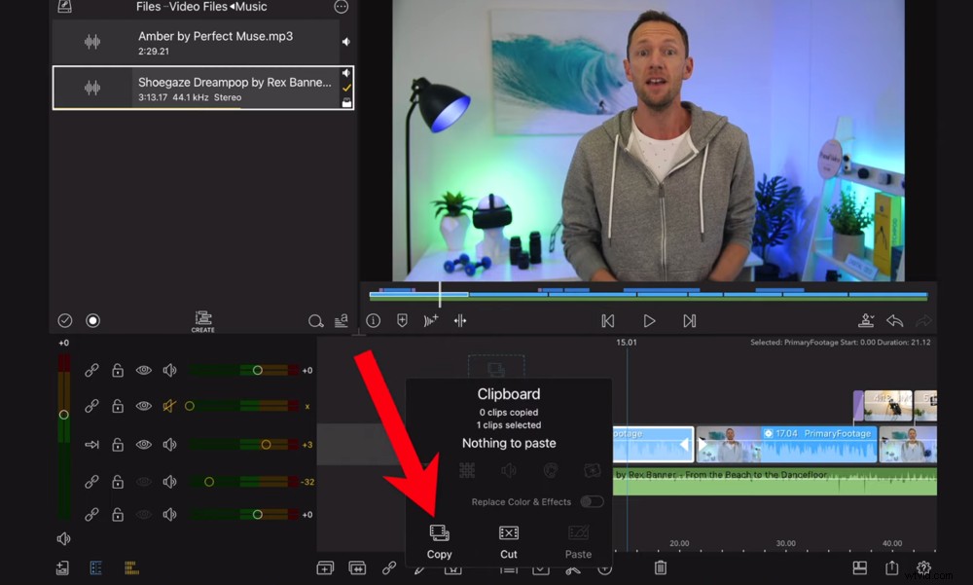Open the share and export panel
Image resolution: width=973 pixels, height=585 pixels.
(890, 567)
